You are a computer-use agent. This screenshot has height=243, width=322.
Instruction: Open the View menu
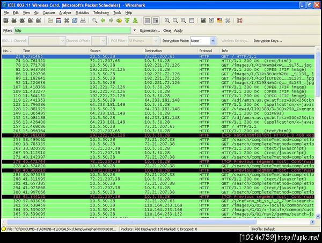point(26,13)
